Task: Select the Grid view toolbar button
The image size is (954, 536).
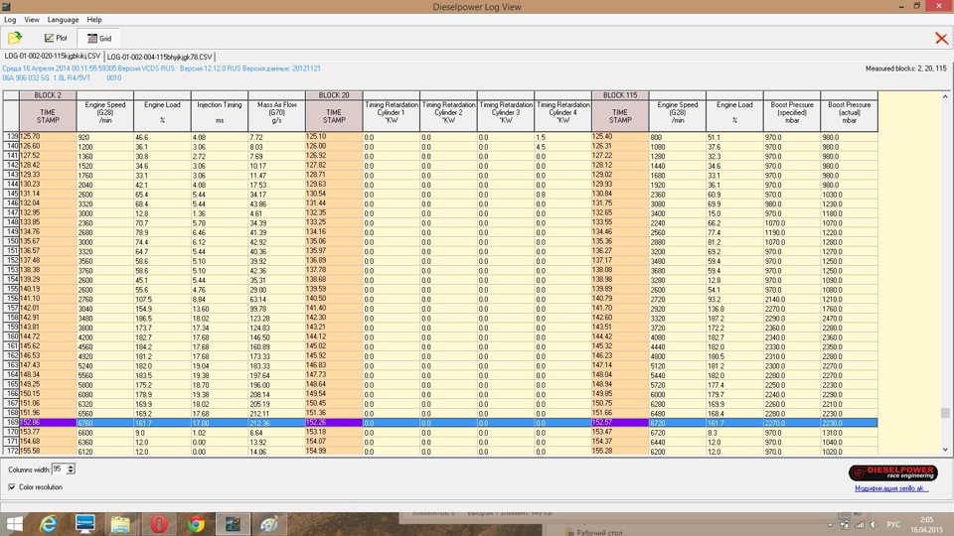Action: (98, 38)
